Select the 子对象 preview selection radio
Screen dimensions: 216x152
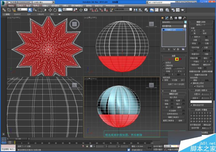[x=170, y=80]
